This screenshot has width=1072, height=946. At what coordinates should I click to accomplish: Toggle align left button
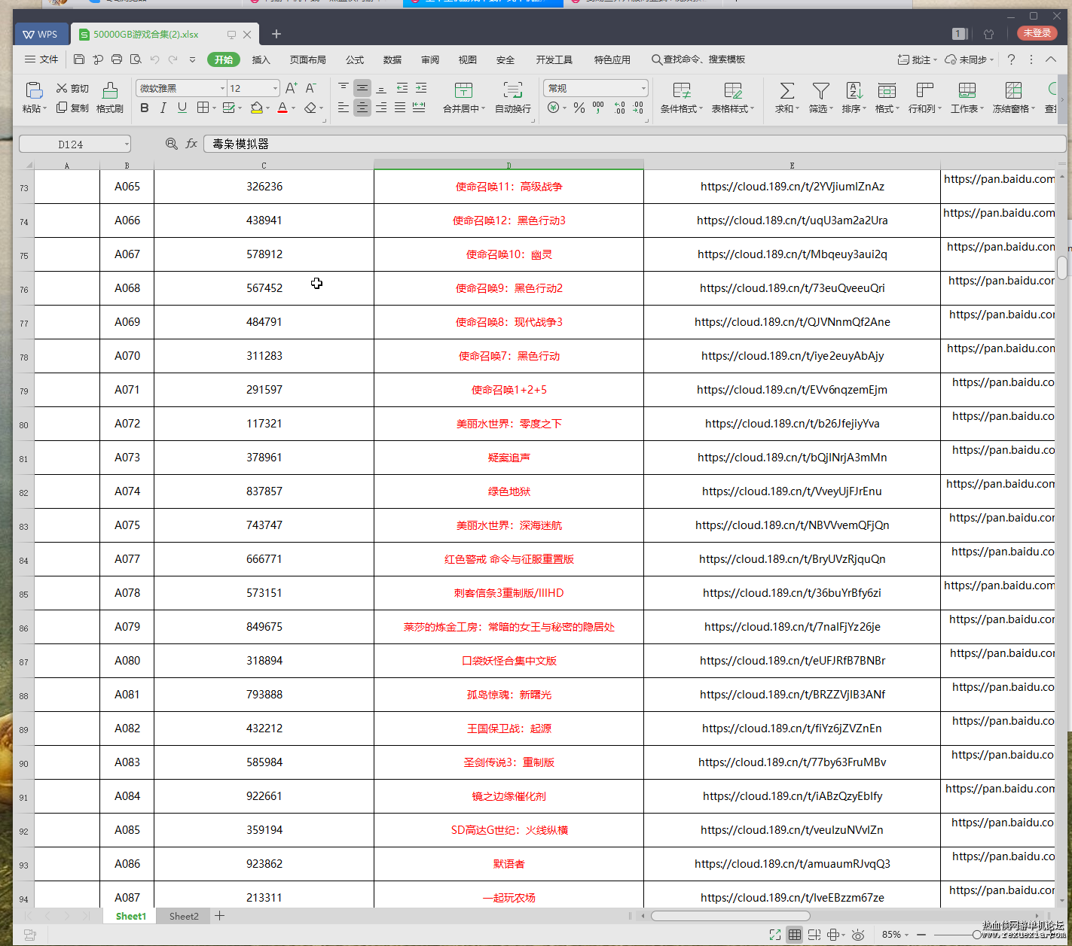tap(344, 108)
